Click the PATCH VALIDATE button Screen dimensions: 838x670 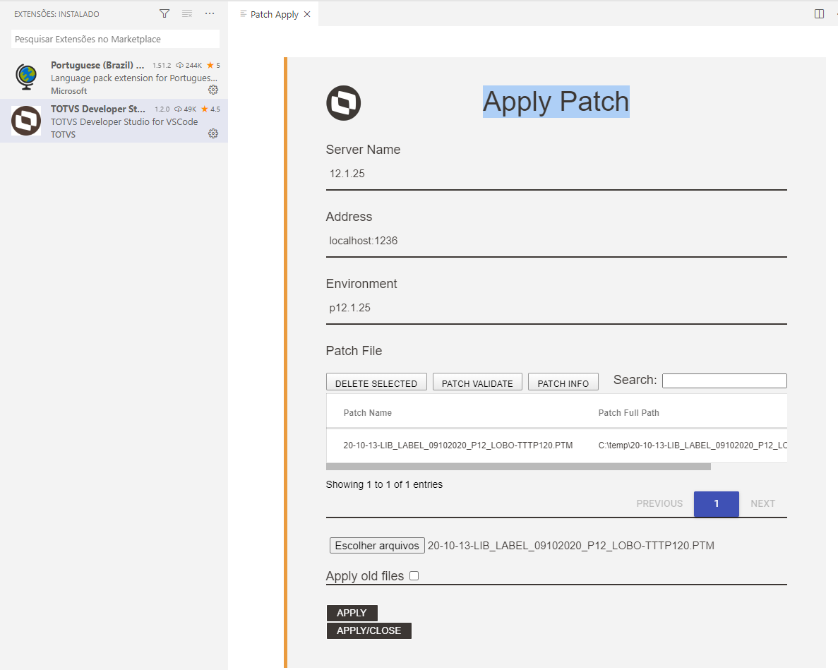point(477,383)
